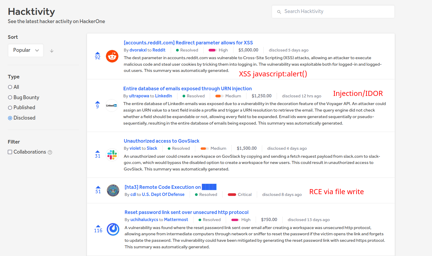Click the U.S. Dept Of Defense seal

(x=113, y=190)
